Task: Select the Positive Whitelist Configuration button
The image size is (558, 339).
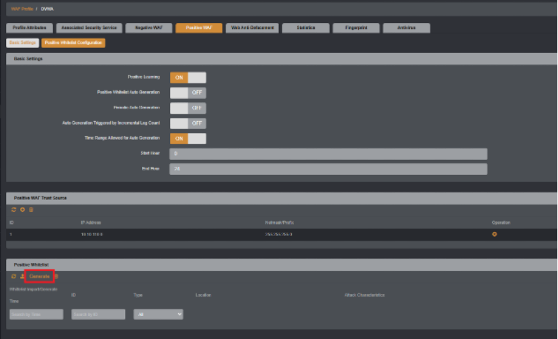Action: click(x=73, y=43)
